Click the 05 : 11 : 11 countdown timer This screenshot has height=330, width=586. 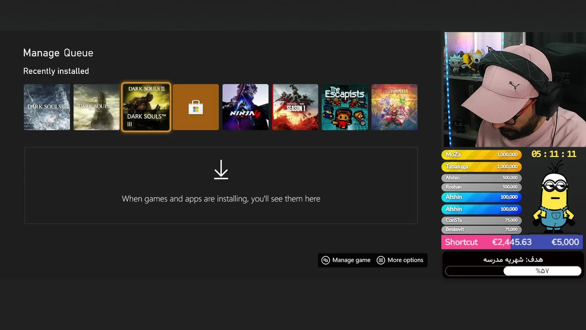(553, 154)
